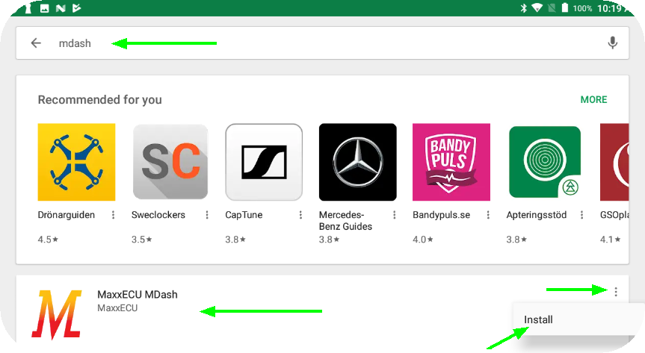Screen dimensions: 645x353
Task: Select the Mercedes-Benz Guides app name
Action: click(x=345, y=221)
